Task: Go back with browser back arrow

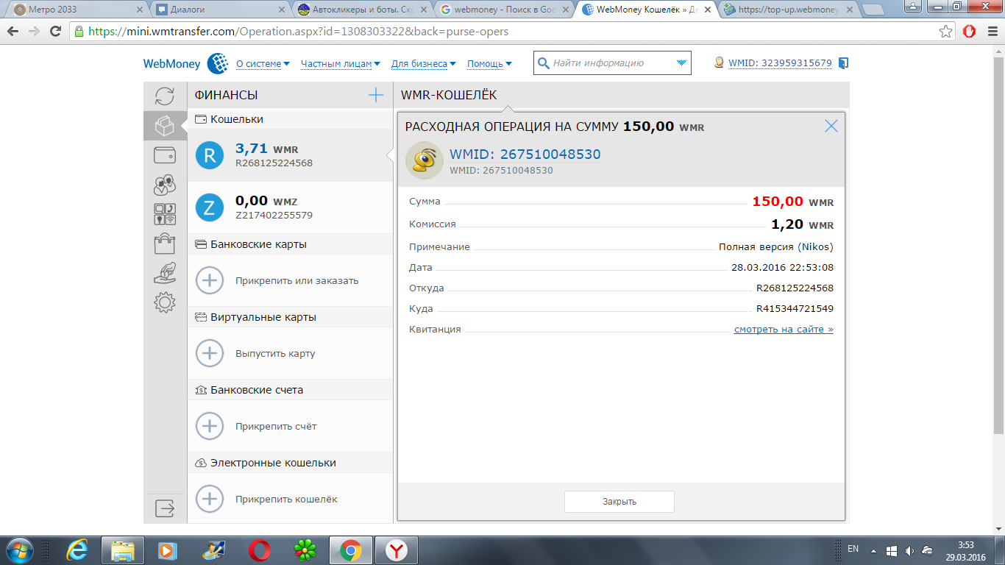Action: click(13, 32)
